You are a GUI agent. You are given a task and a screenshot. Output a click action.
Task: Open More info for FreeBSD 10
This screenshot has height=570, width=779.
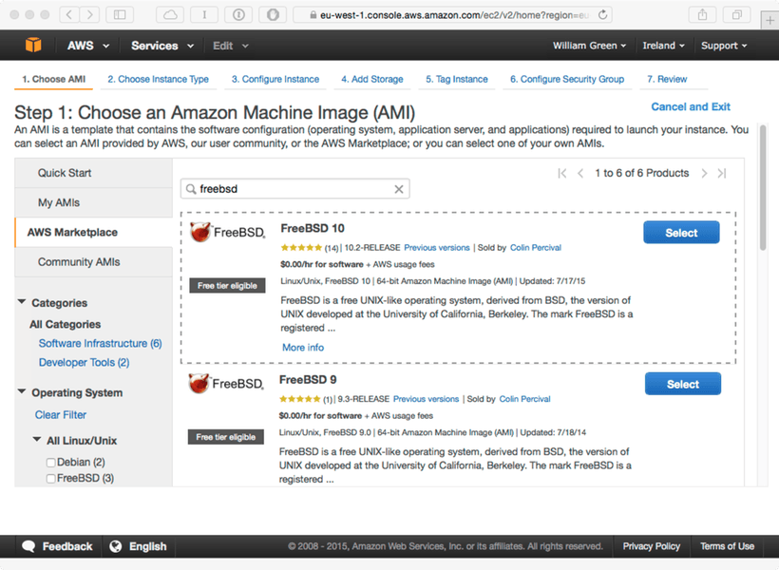point(303,348)
